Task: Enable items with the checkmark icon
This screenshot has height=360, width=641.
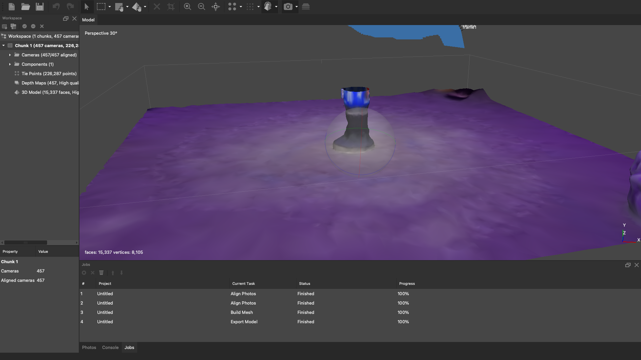Action: [x=24, y=26]
